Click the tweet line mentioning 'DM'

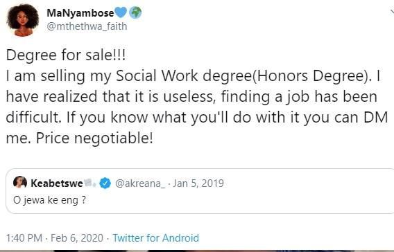197,118
